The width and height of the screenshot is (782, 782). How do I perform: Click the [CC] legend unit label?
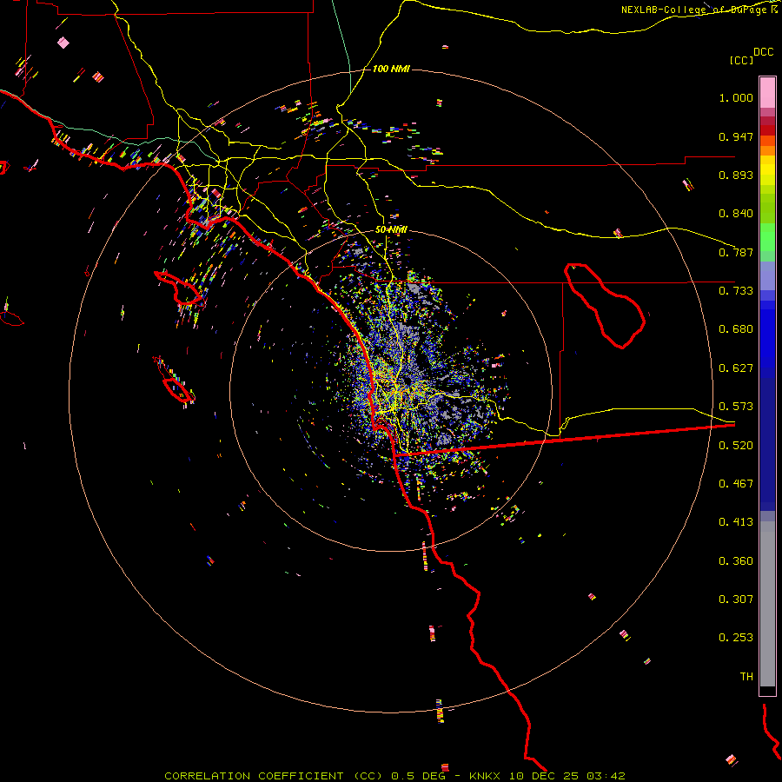click(x=741, y=60)
